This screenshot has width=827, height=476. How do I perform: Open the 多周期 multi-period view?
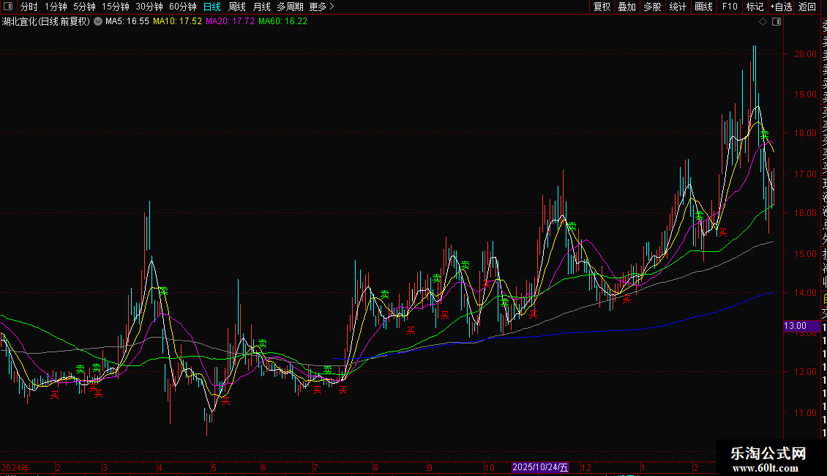tap(290, 7)
